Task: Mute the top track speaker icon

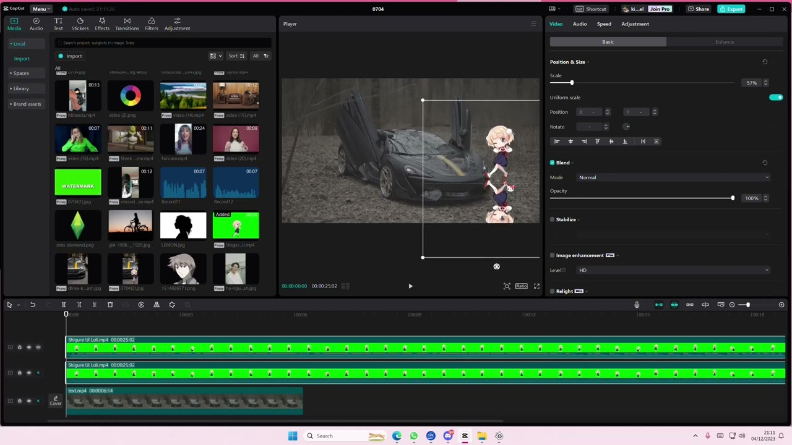Action: (x=38, y=347)
